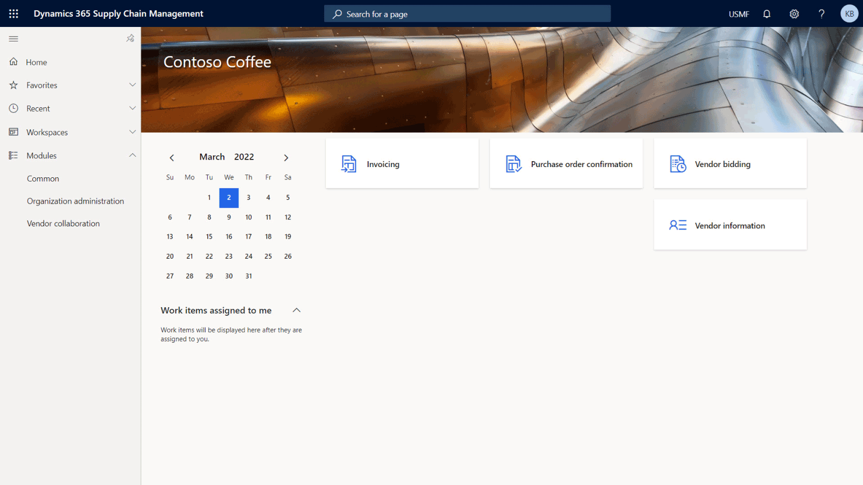The height and width of the screenshot is (485, 863).
Task: Click inside the Search for a page field
Action: [x=467, y=13]
